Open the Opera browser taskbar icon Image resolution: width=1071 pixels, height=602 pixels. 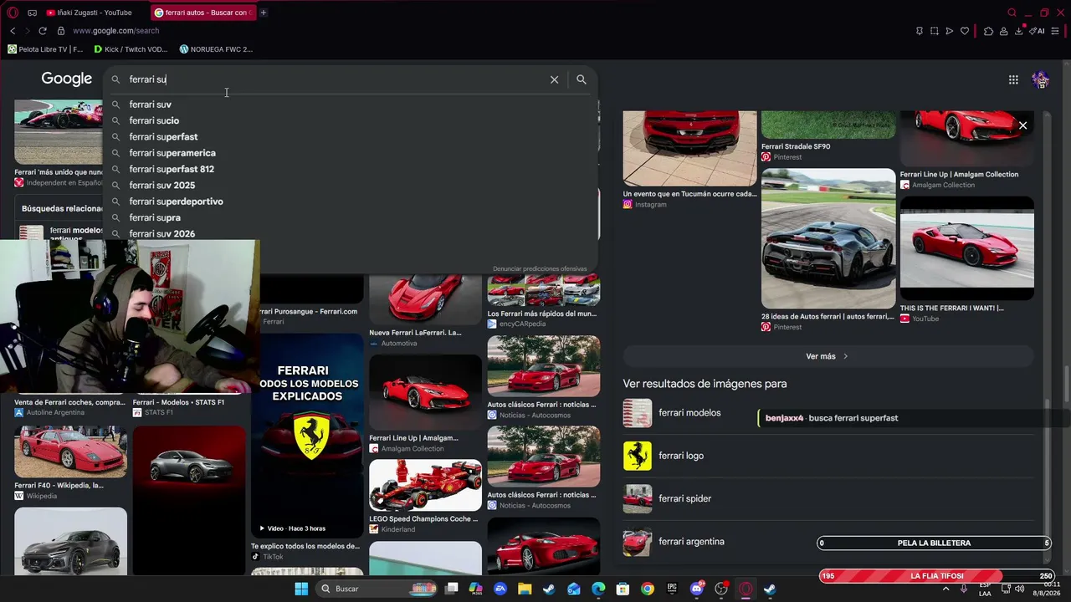click(x=746, y=589)
